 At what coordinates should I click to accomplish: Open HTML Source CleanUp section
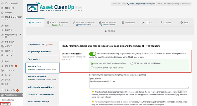click(42, 102)
